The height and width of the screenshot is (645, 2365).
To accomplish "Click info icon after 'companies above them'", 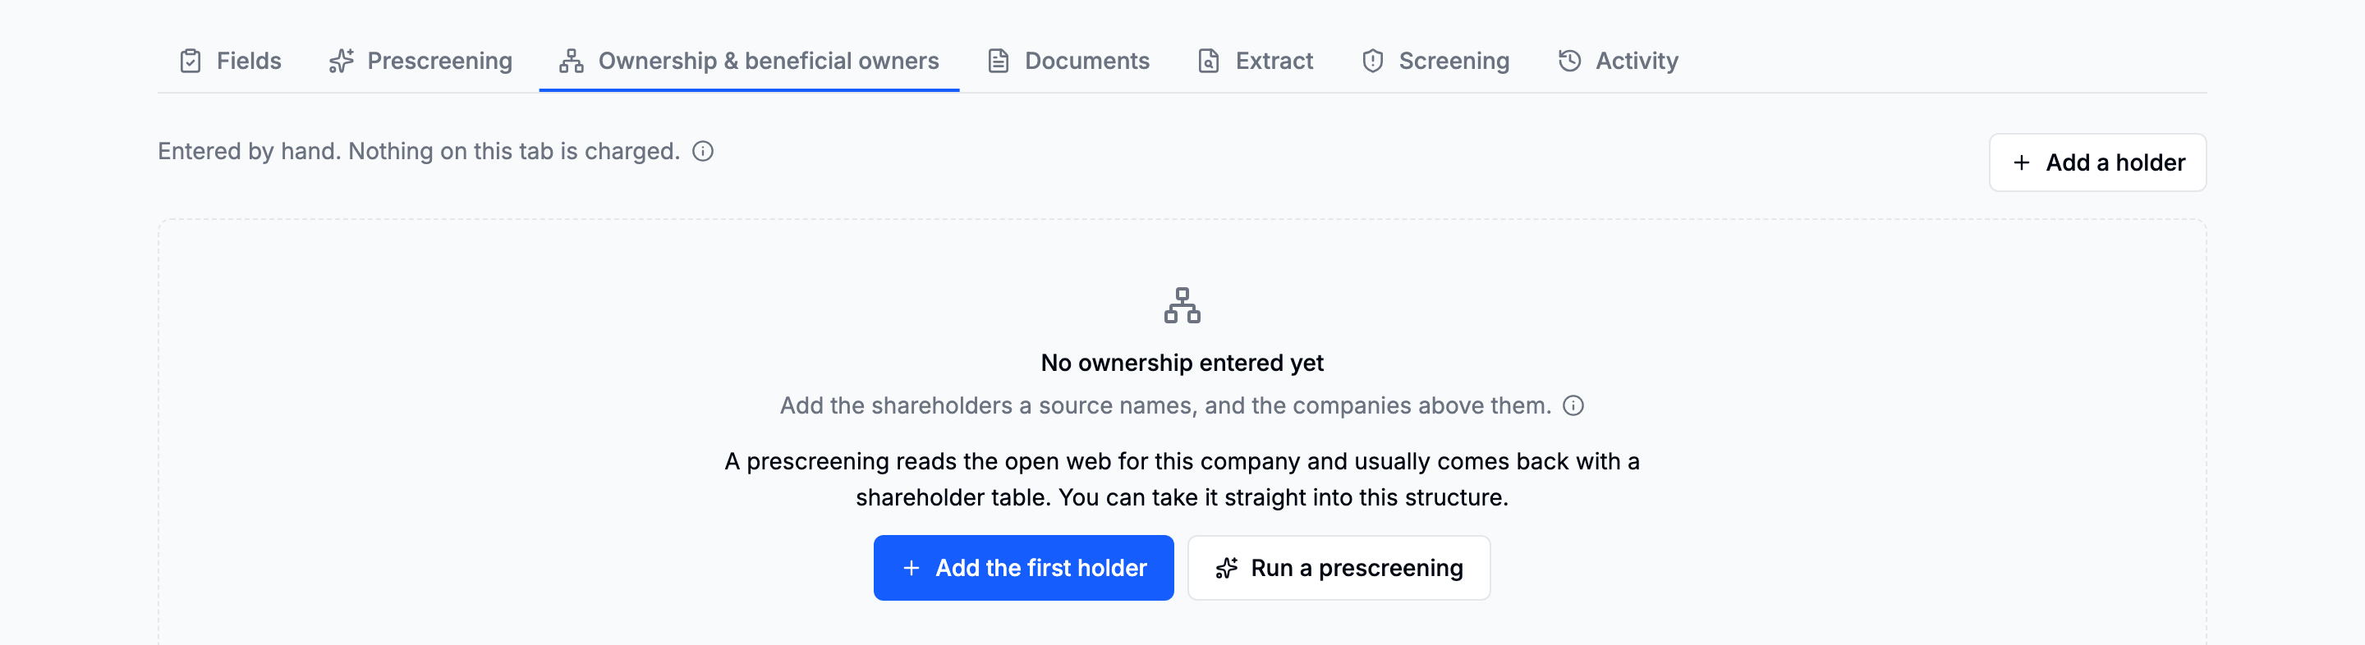I will point(1573,405).
